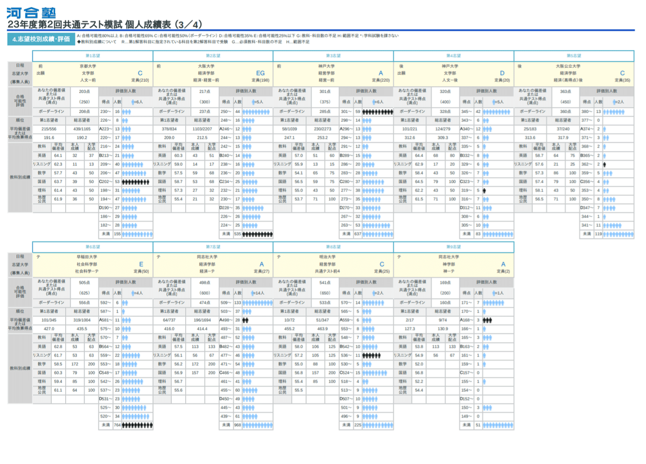Click the 大阪大学 university name
Screen dimensions: 646x464
[x=207, y=66]
